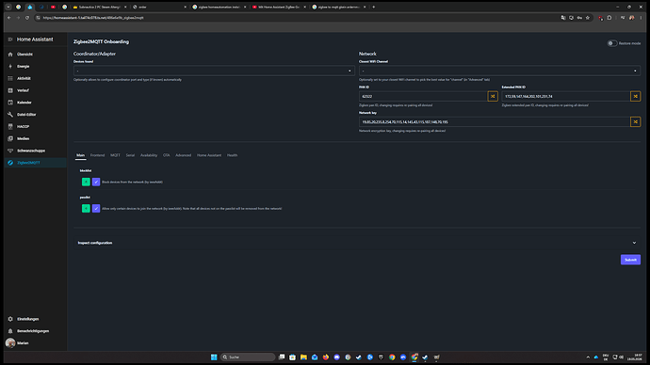
Task: Switch to the MQTT tab
Action: click(115, 155)
